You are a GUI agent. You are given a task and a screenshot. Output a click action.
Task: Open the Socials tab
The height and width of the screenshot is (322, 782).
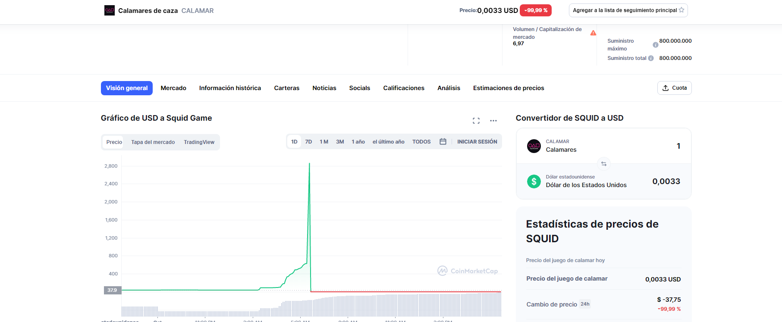pos(360,88)
